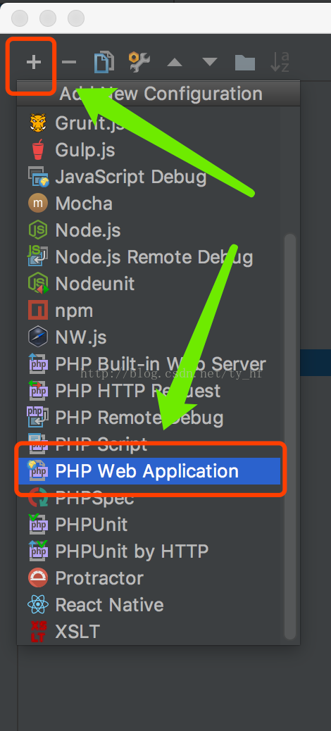This screenshot has width=331, height=731.
Task: Click the Nodeunit icon
Action: 38,283
